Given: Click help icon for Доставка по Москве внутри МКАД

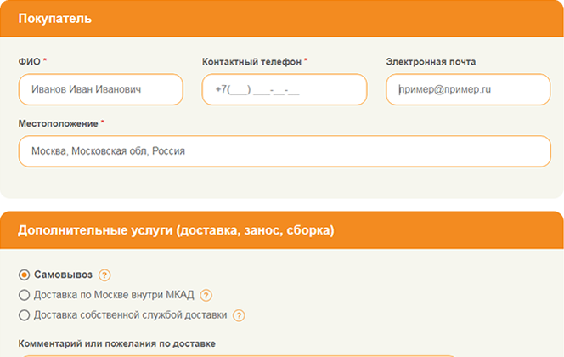Looking at the screenshot, I should (206, 295).
